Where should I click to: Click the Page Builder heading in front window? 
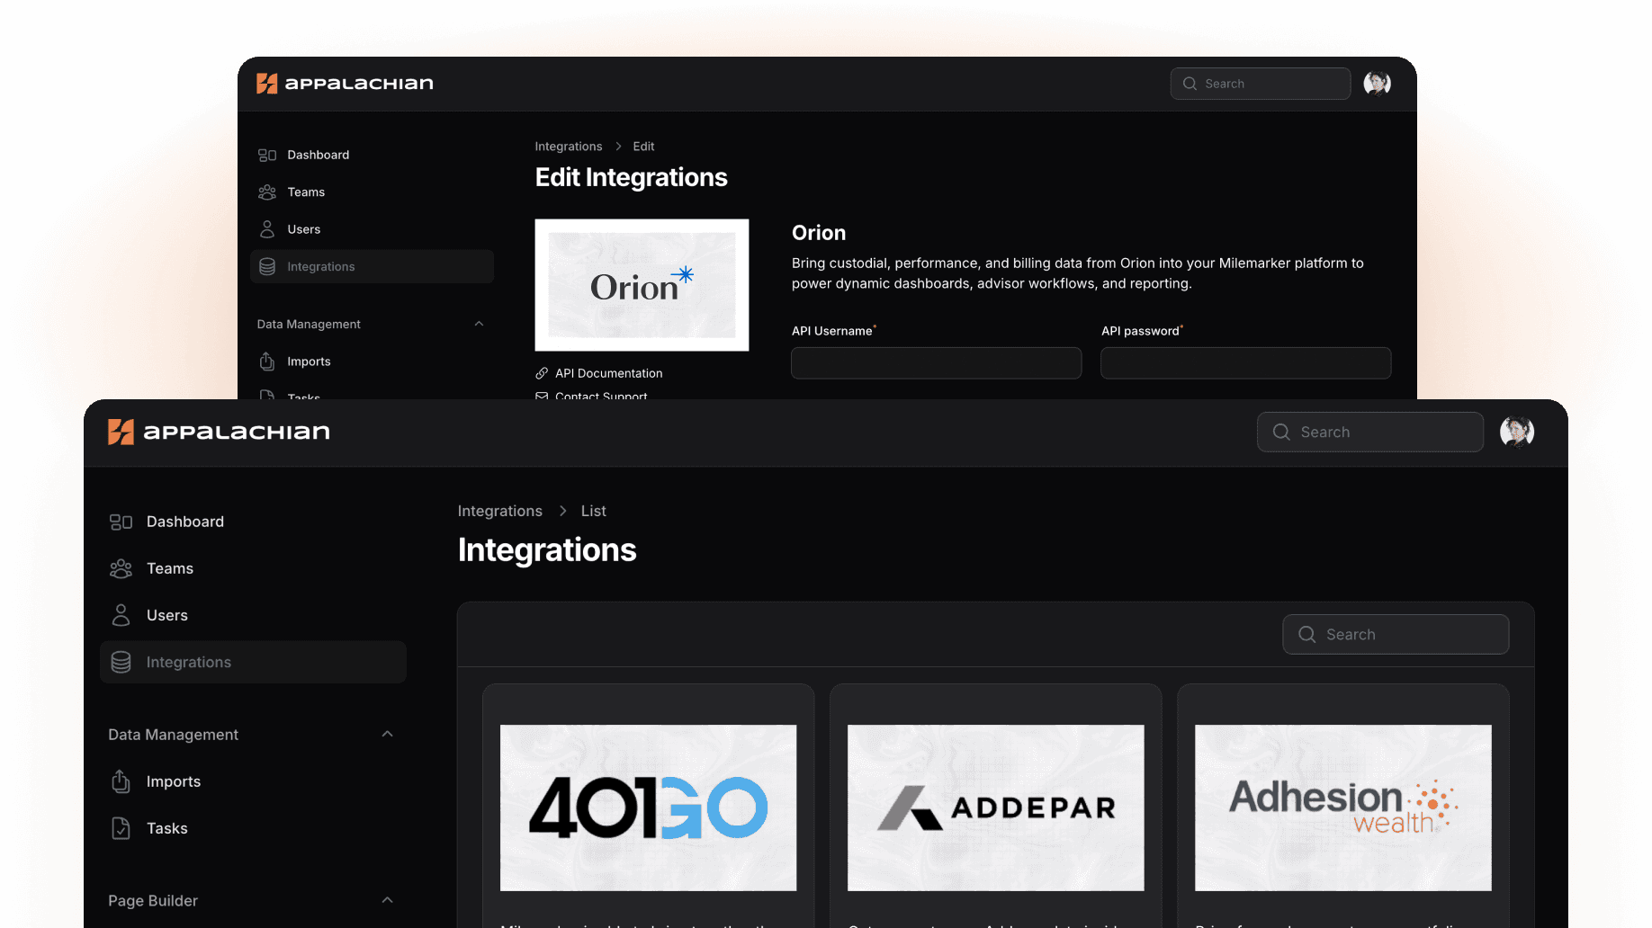click(153, 901)
